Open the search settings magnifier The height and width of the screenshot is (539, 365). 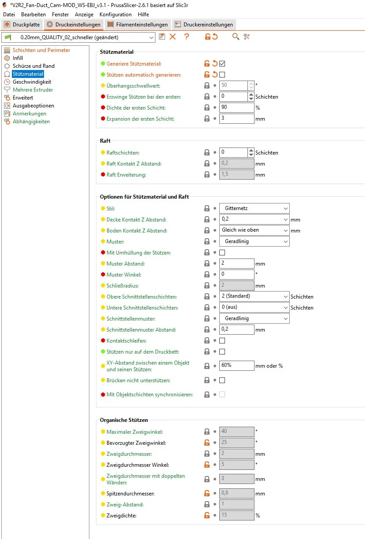(x=236, y=37)
